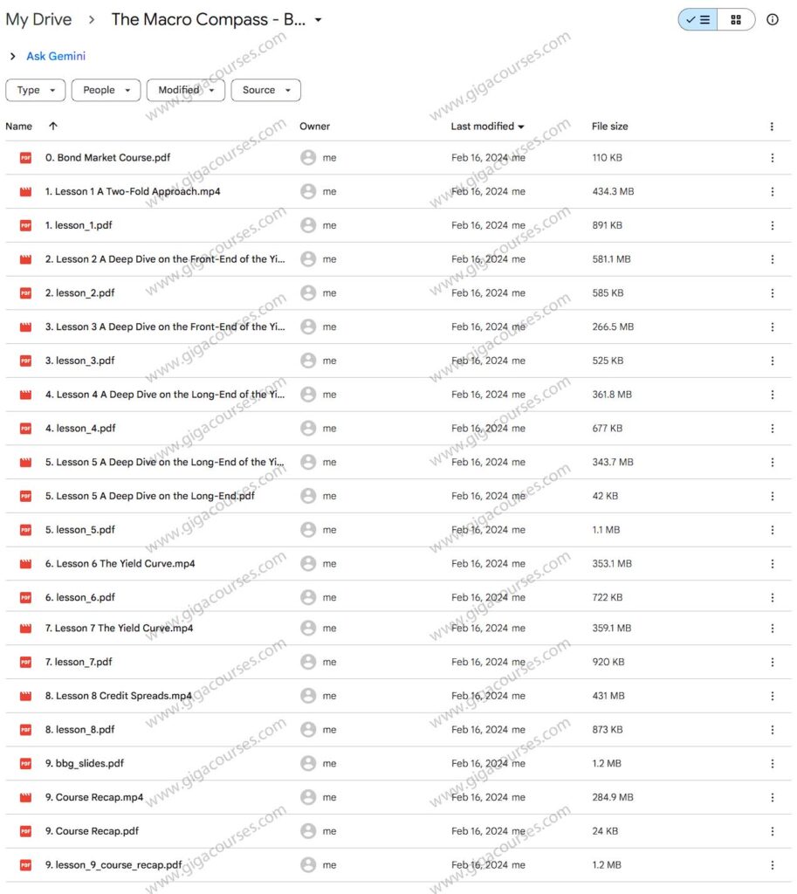Screen dimensions: 797x894
Task: Select the list layout view
Action: click(698, 20)
